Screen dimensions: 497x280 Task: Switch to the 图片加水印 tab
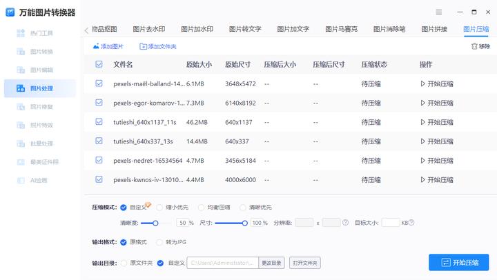(x=197, y=29)
